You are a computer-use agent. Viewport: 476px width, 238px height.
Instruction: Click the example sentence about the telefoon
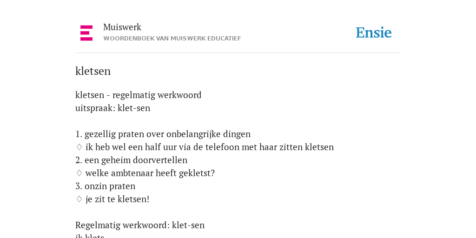tap(210, 147)
